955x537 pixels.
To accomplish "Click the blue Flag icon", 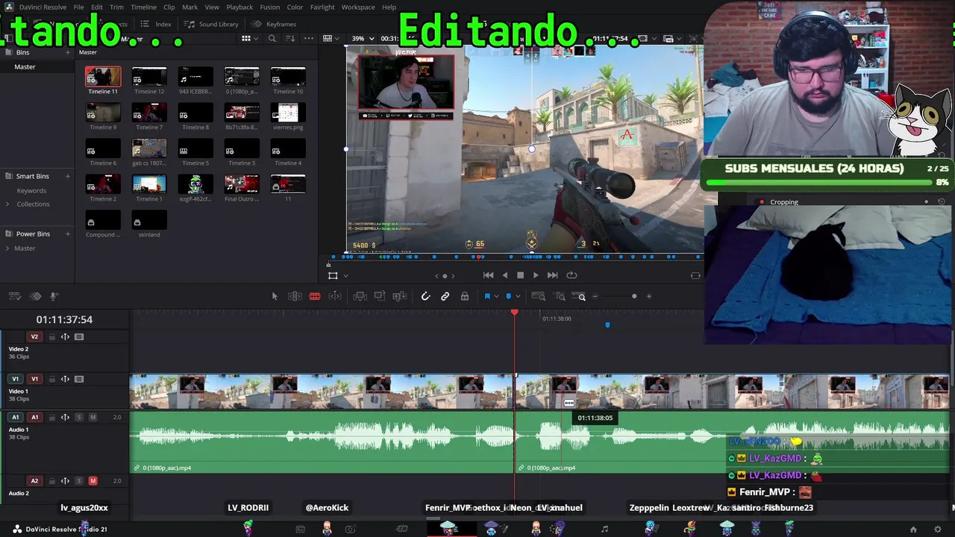I will [x=487, y=296].
